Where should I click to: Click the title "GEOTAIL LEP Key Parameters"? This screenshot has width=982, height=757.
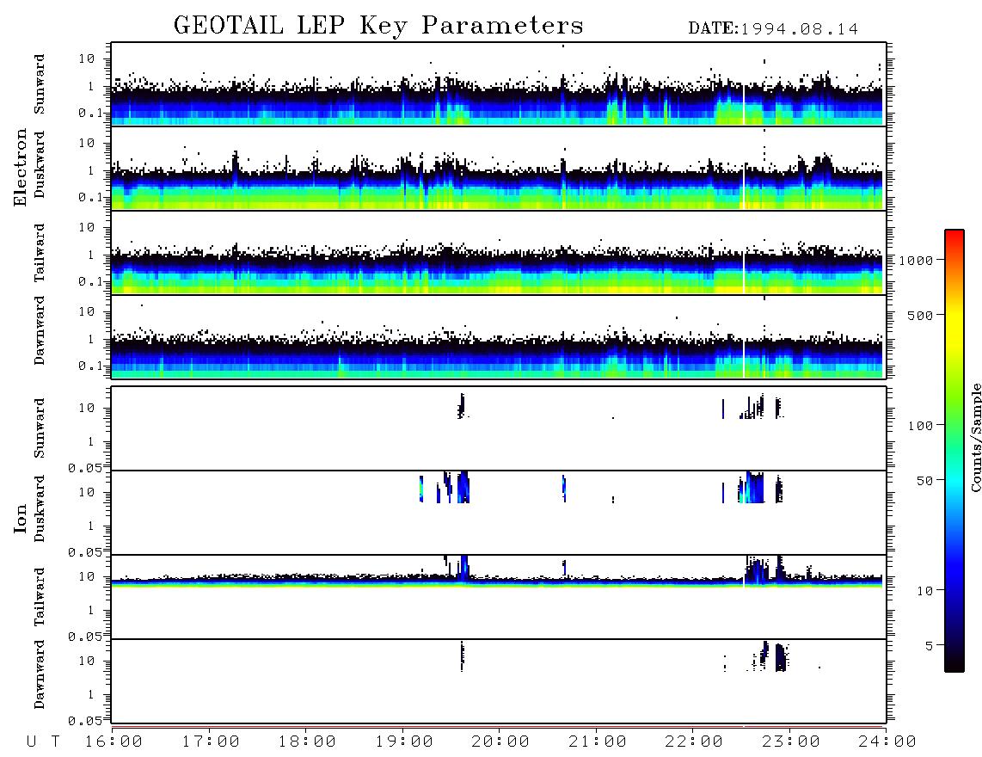click(x=378, y=26)
